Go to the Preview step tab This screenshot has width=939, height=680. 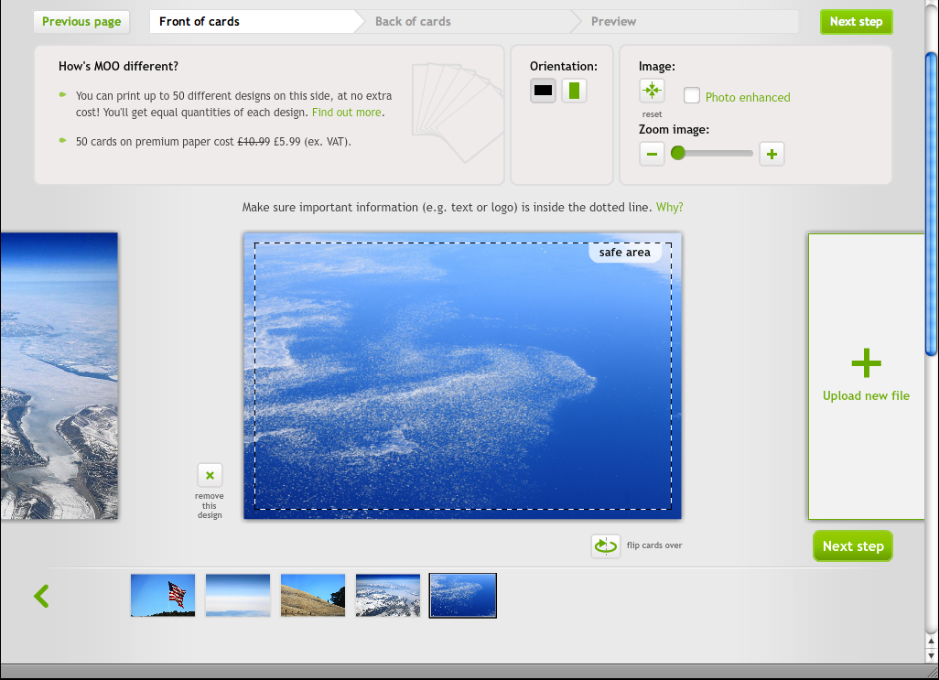click(x=613, y=21)
